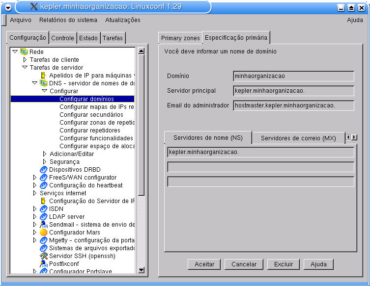The image size is (370, 286).
Task: Open the window menu button in title bar
Action: (x=8, y=7)
